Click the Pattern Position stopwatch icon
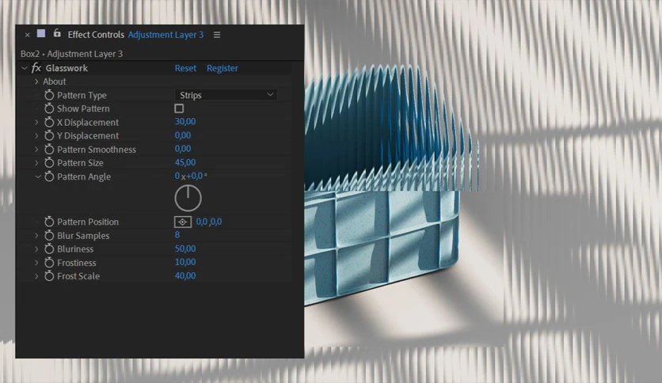662x383 pixels. pyautogui.click(x=49, y=222)
